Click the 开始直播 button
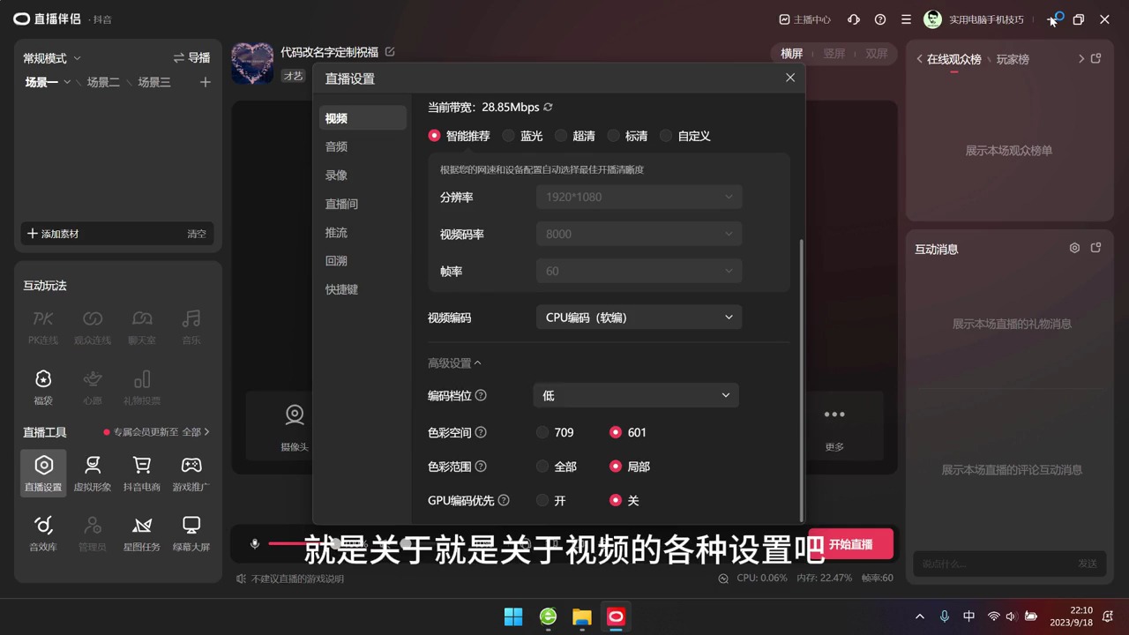The image size is (1129, 635). point(850,544)
